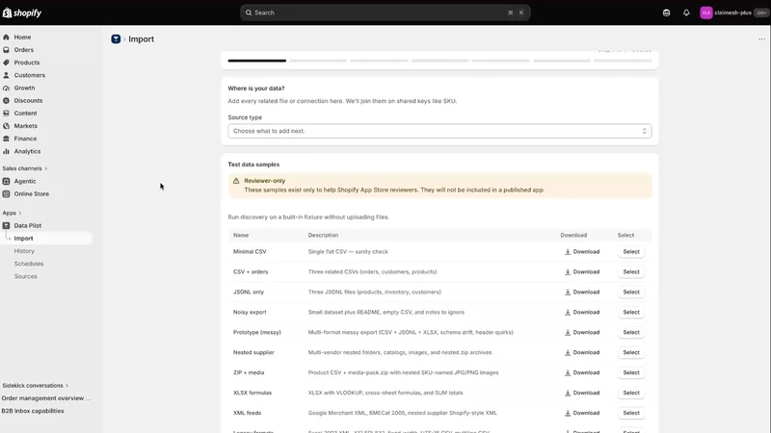Click the Products tag icon
The height and width of the screenshot is (433, 771).
coord(6,63)
